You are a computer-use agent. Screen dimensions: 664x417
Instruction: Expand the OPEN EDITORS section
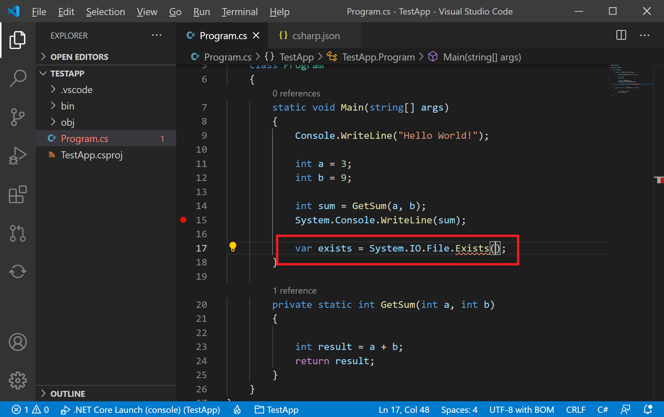[x=79, y=57]
